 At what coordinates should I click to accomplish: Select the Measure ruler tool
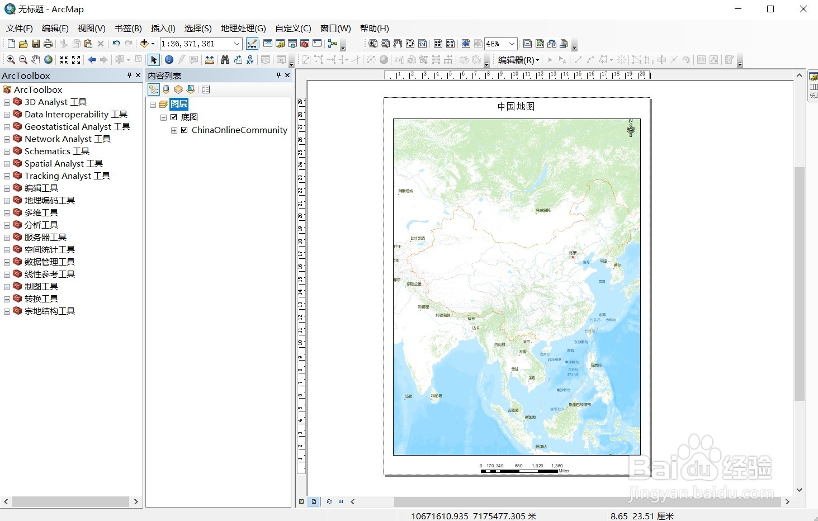coord(210,60)
